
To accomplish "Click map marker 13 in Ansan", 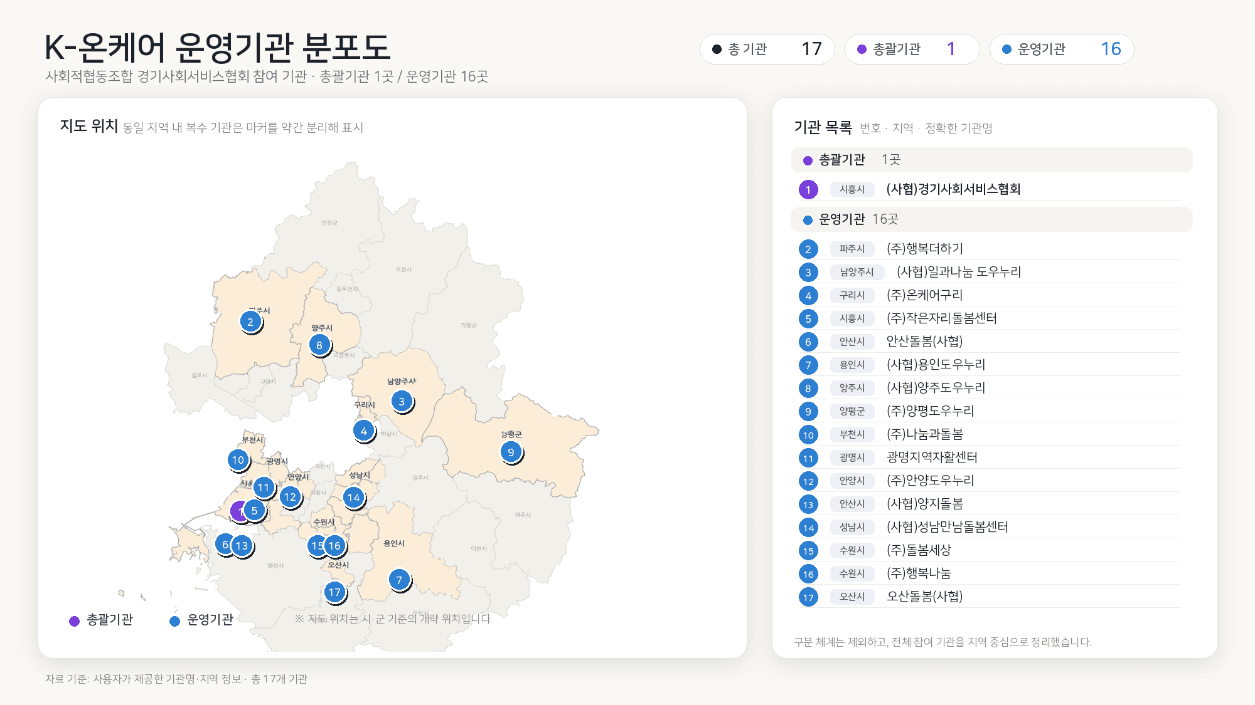I will pos(242,545).
